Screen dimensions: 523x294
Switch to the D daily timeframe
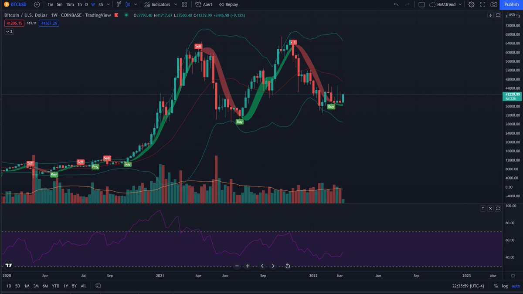86,4
